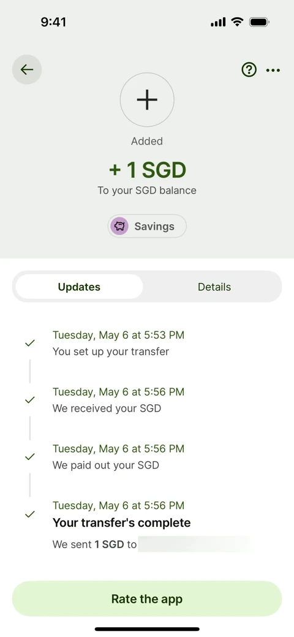Switch to the Details tab
The image size is (294, 637).
[214, 287]
